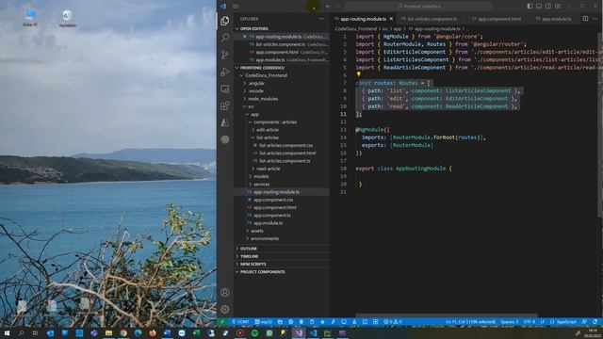Collapse the Open Editors section

(x=282, y=29)
